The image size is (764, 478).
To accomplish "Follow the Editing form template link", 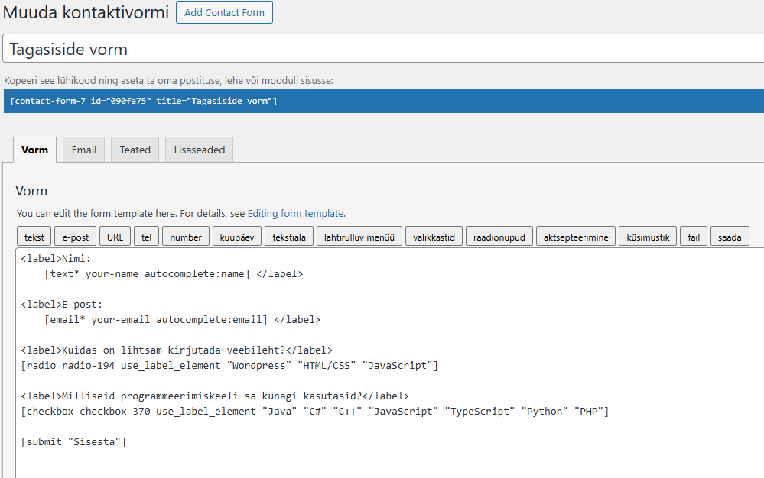I will pyautogui.click(x=295, y=214).
